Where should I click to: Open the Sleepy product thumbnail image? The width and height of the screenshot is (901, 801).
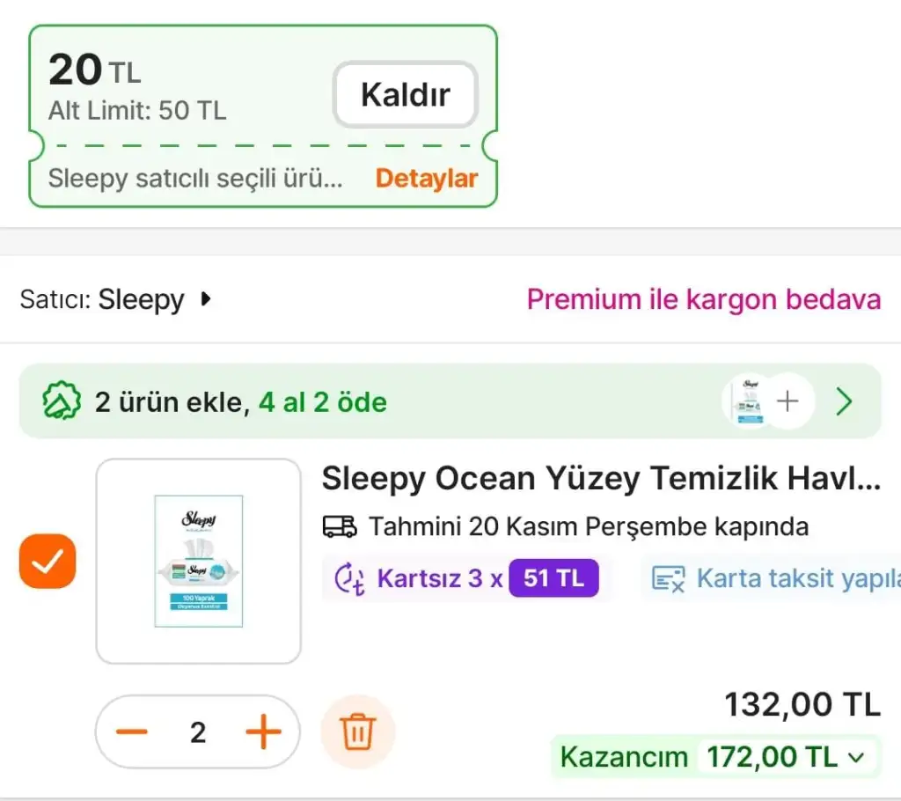(198, 561)
